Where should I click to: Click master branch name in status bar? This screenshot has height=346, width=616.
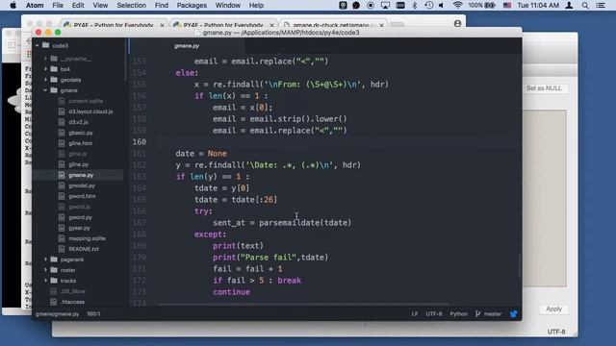pos(492,314)
